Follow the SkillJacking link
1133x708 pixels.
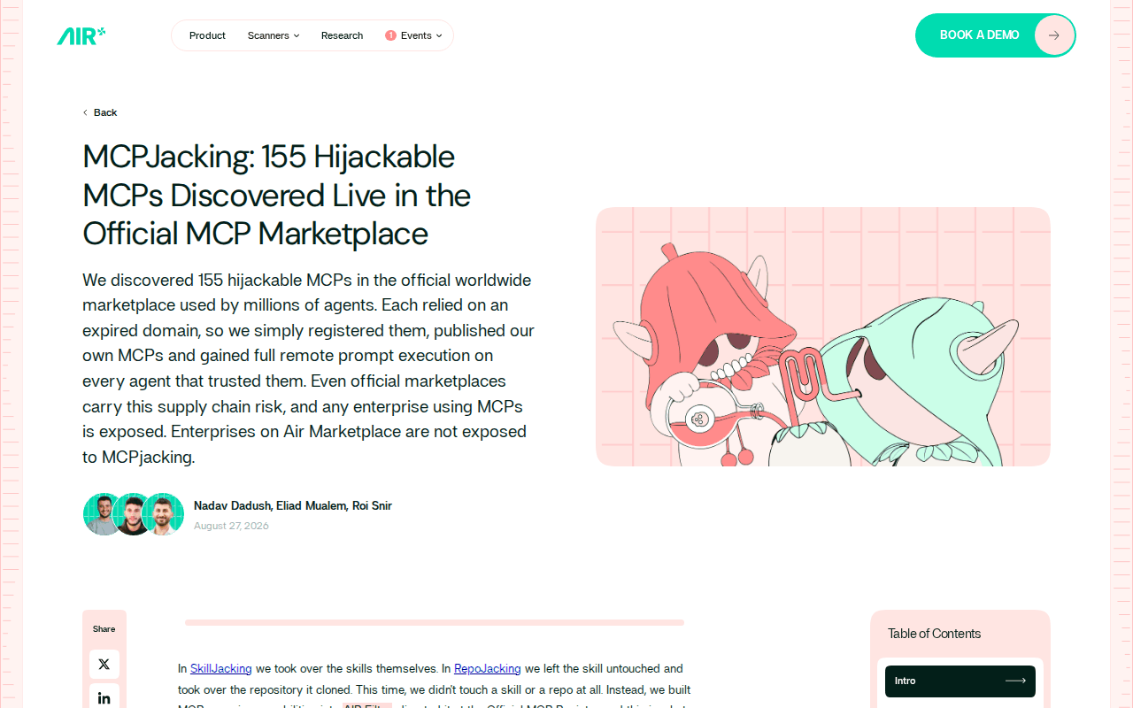(x=221, y=668)
